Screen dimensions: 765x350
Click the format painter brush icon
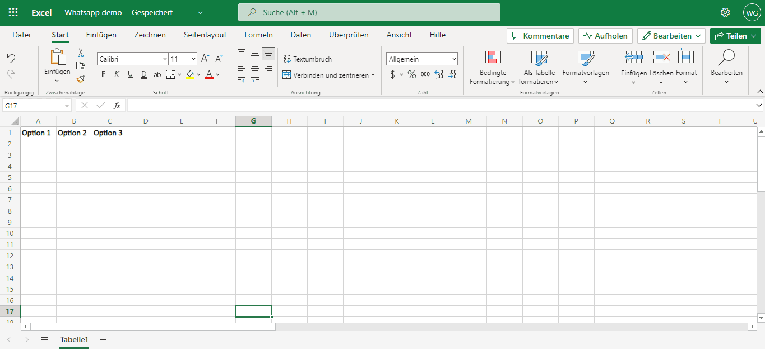coord(81,79)
